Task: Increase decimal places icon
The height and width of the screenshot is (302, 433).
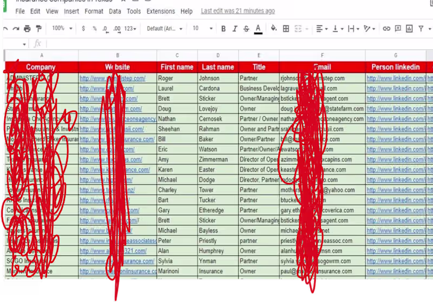Action: 117,29
